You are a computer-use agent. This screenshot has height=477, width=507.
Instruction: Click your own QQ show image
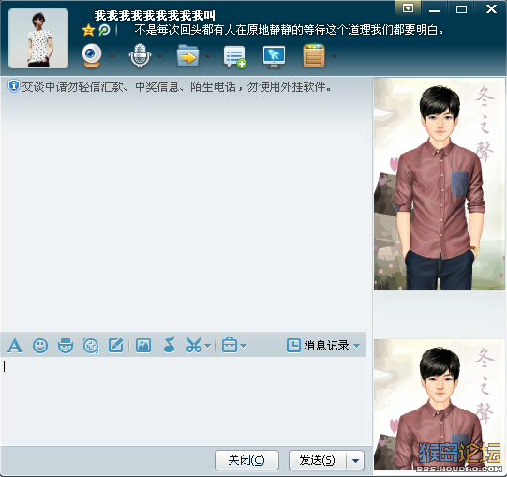440,405
